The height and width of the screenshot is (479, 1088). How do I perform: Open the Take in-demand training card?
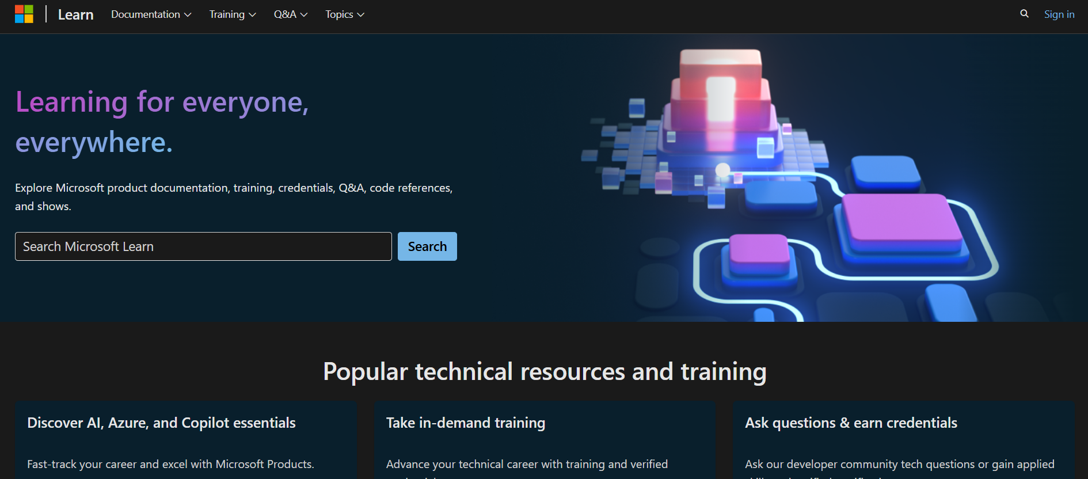click(x=545, y=440)
